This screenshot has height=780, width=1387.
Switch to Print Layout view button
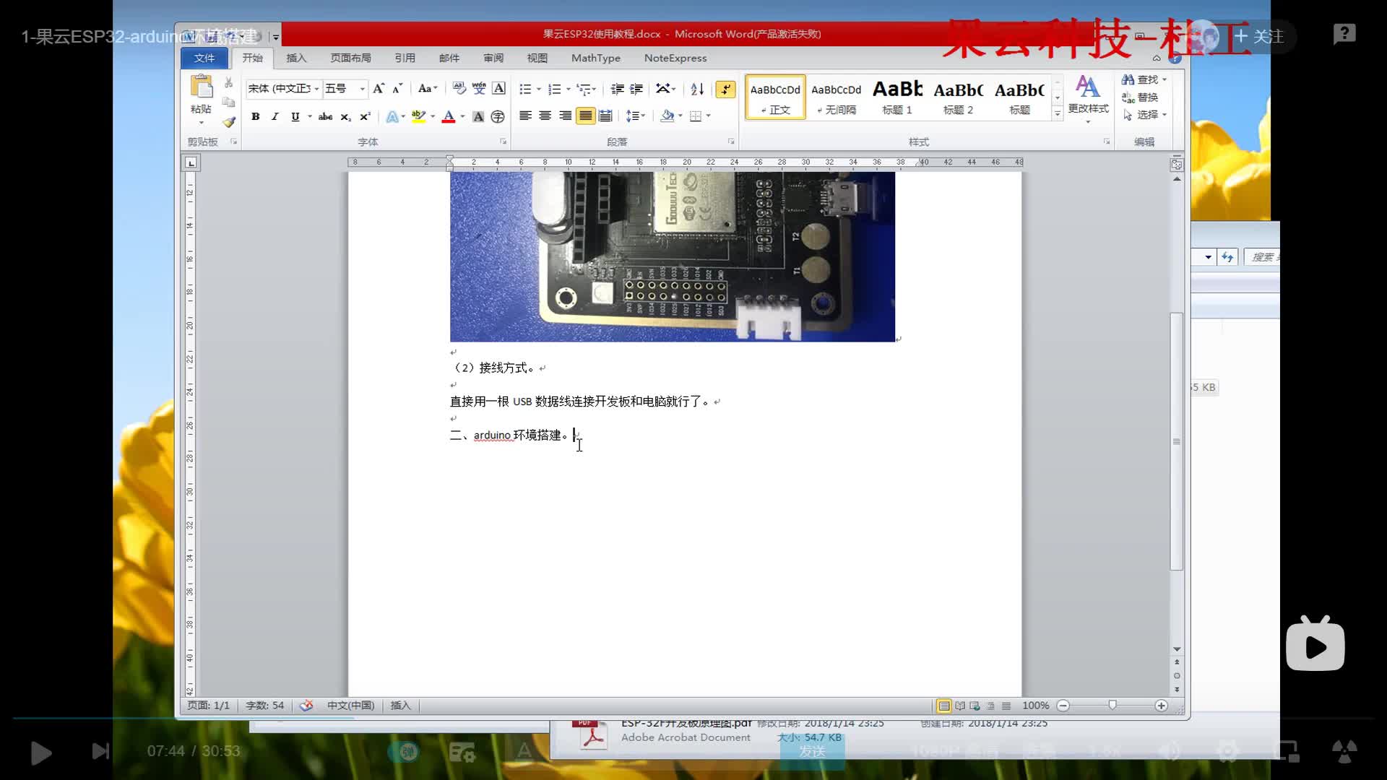(943, 706)
